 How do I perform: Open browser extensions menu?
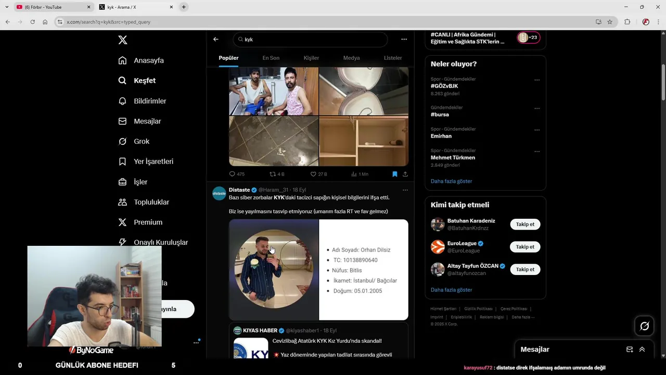click(x=627, y=22)
